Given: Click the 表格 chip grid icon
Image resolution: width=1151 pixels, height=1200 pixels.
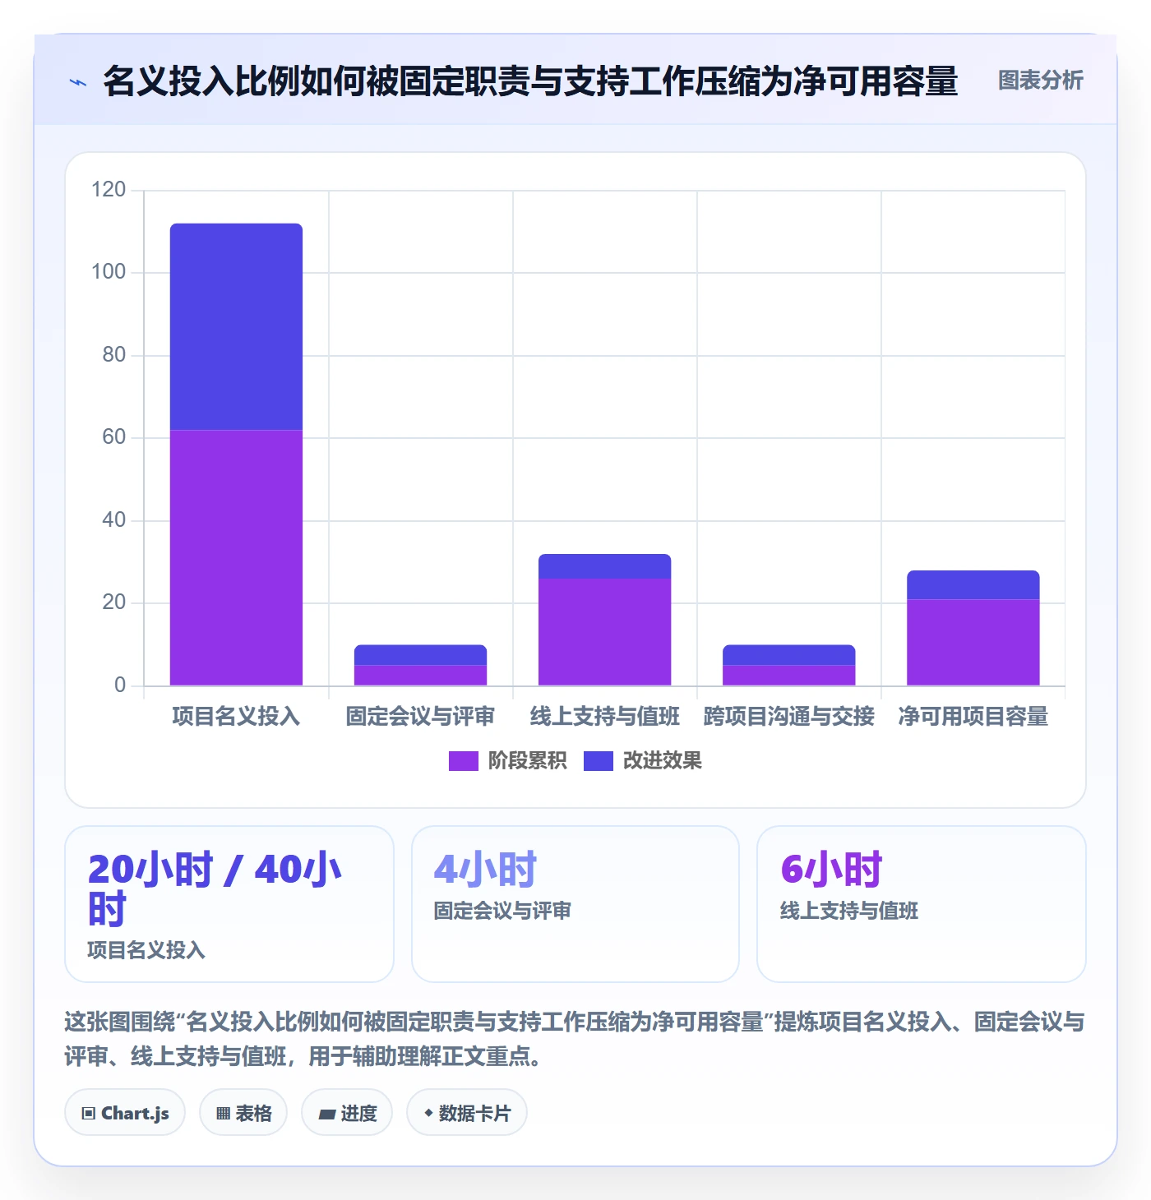Looking at the screenshot, I should (x=223, y=1114).
